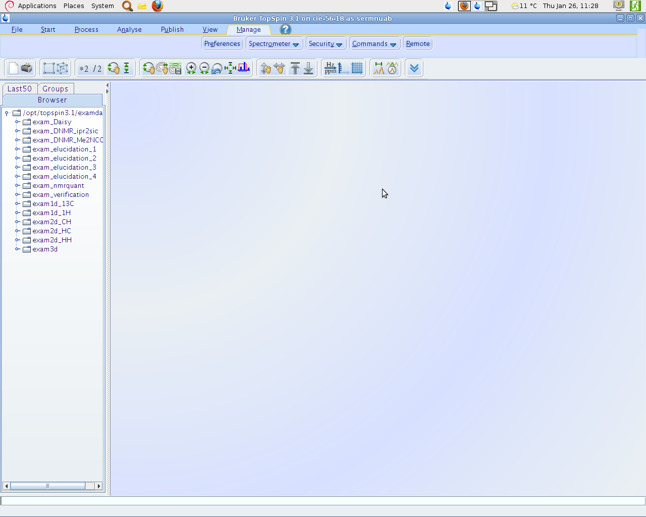Click the divide intensity by 2 button
The width and height of the screenshot is (646, 517).
click(x=97, y=69)
